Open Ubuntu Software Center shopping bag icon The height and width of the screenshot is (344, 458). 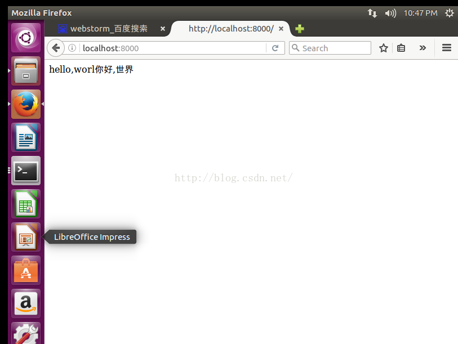[x=26, y=270]
